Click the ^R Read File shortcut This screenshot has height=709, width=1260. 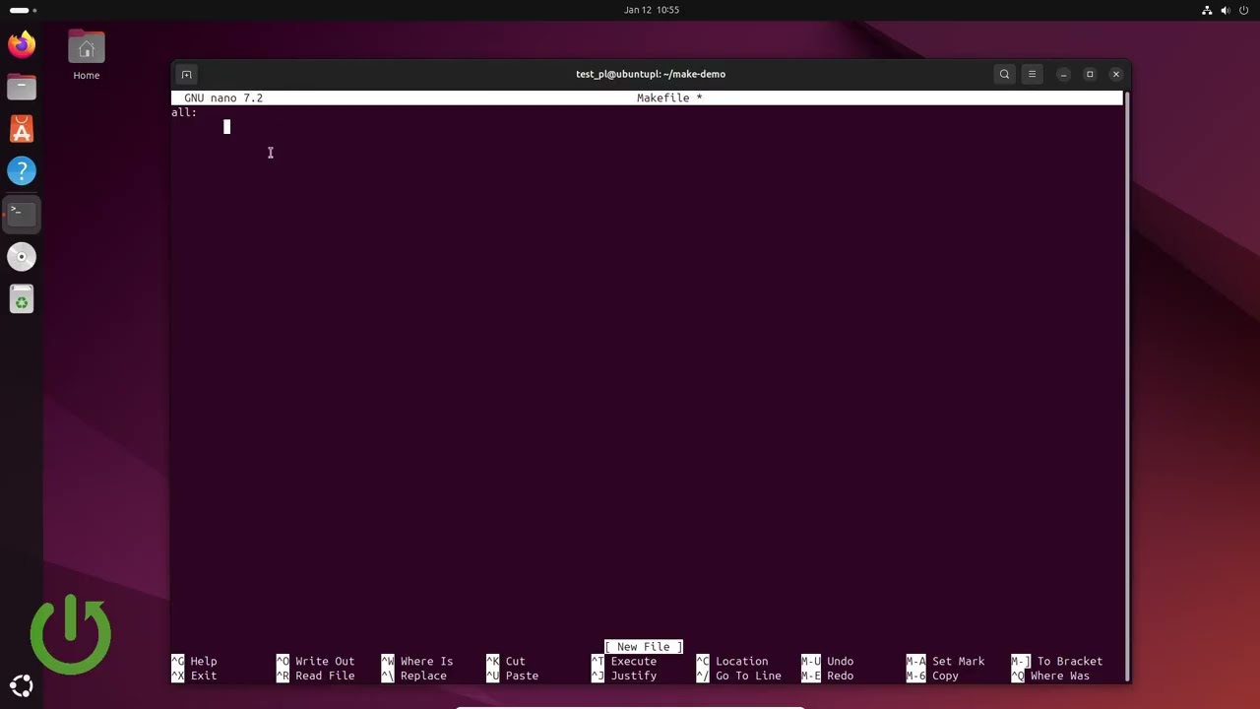315,676
